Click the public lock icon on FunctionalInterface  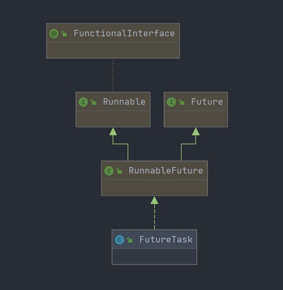point(64,34)
